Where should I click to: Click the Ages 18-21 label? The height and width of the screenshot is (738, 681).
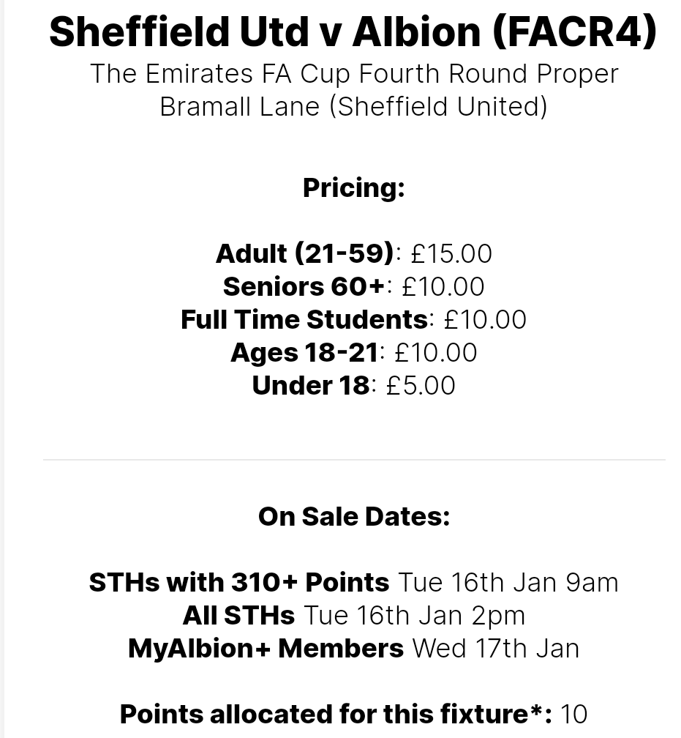[304, 352]
